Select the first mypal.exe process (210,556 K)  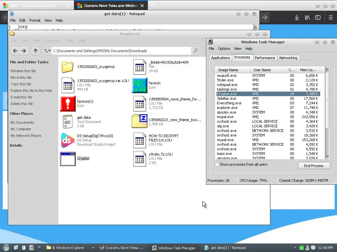click(268, 117)
